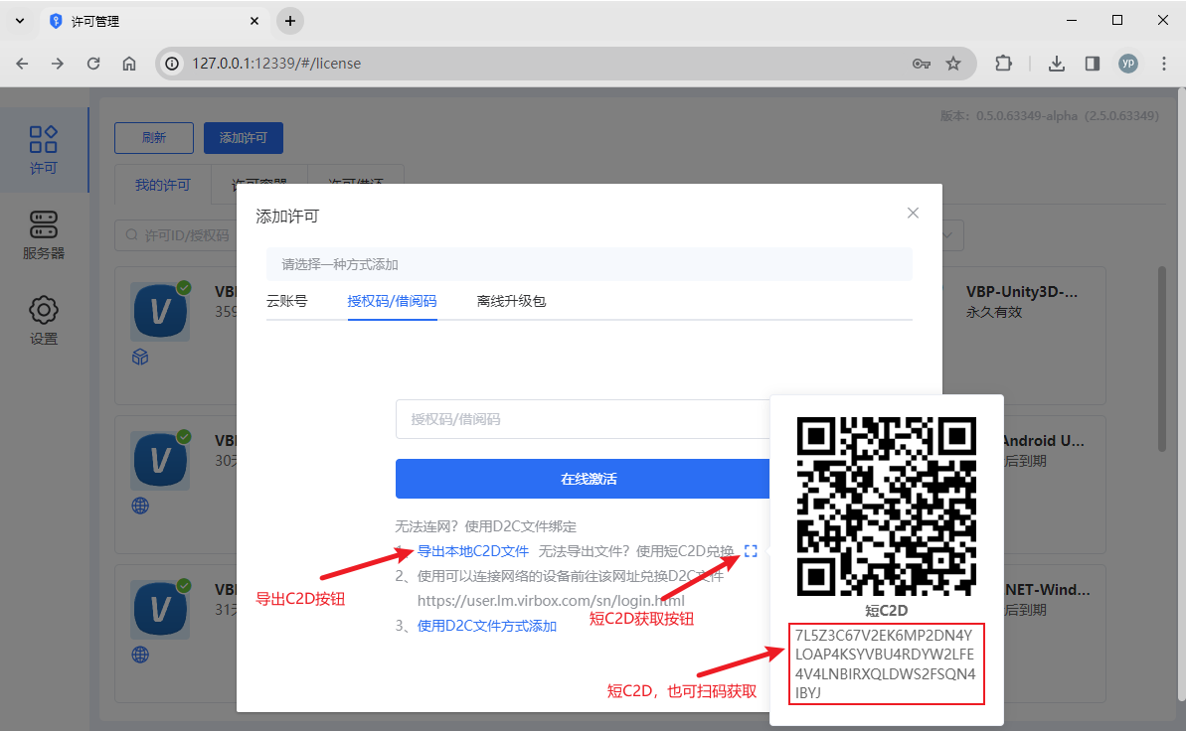Toggle the browser side panel
Screen dimensions: 1186x731
[1093, 64]
